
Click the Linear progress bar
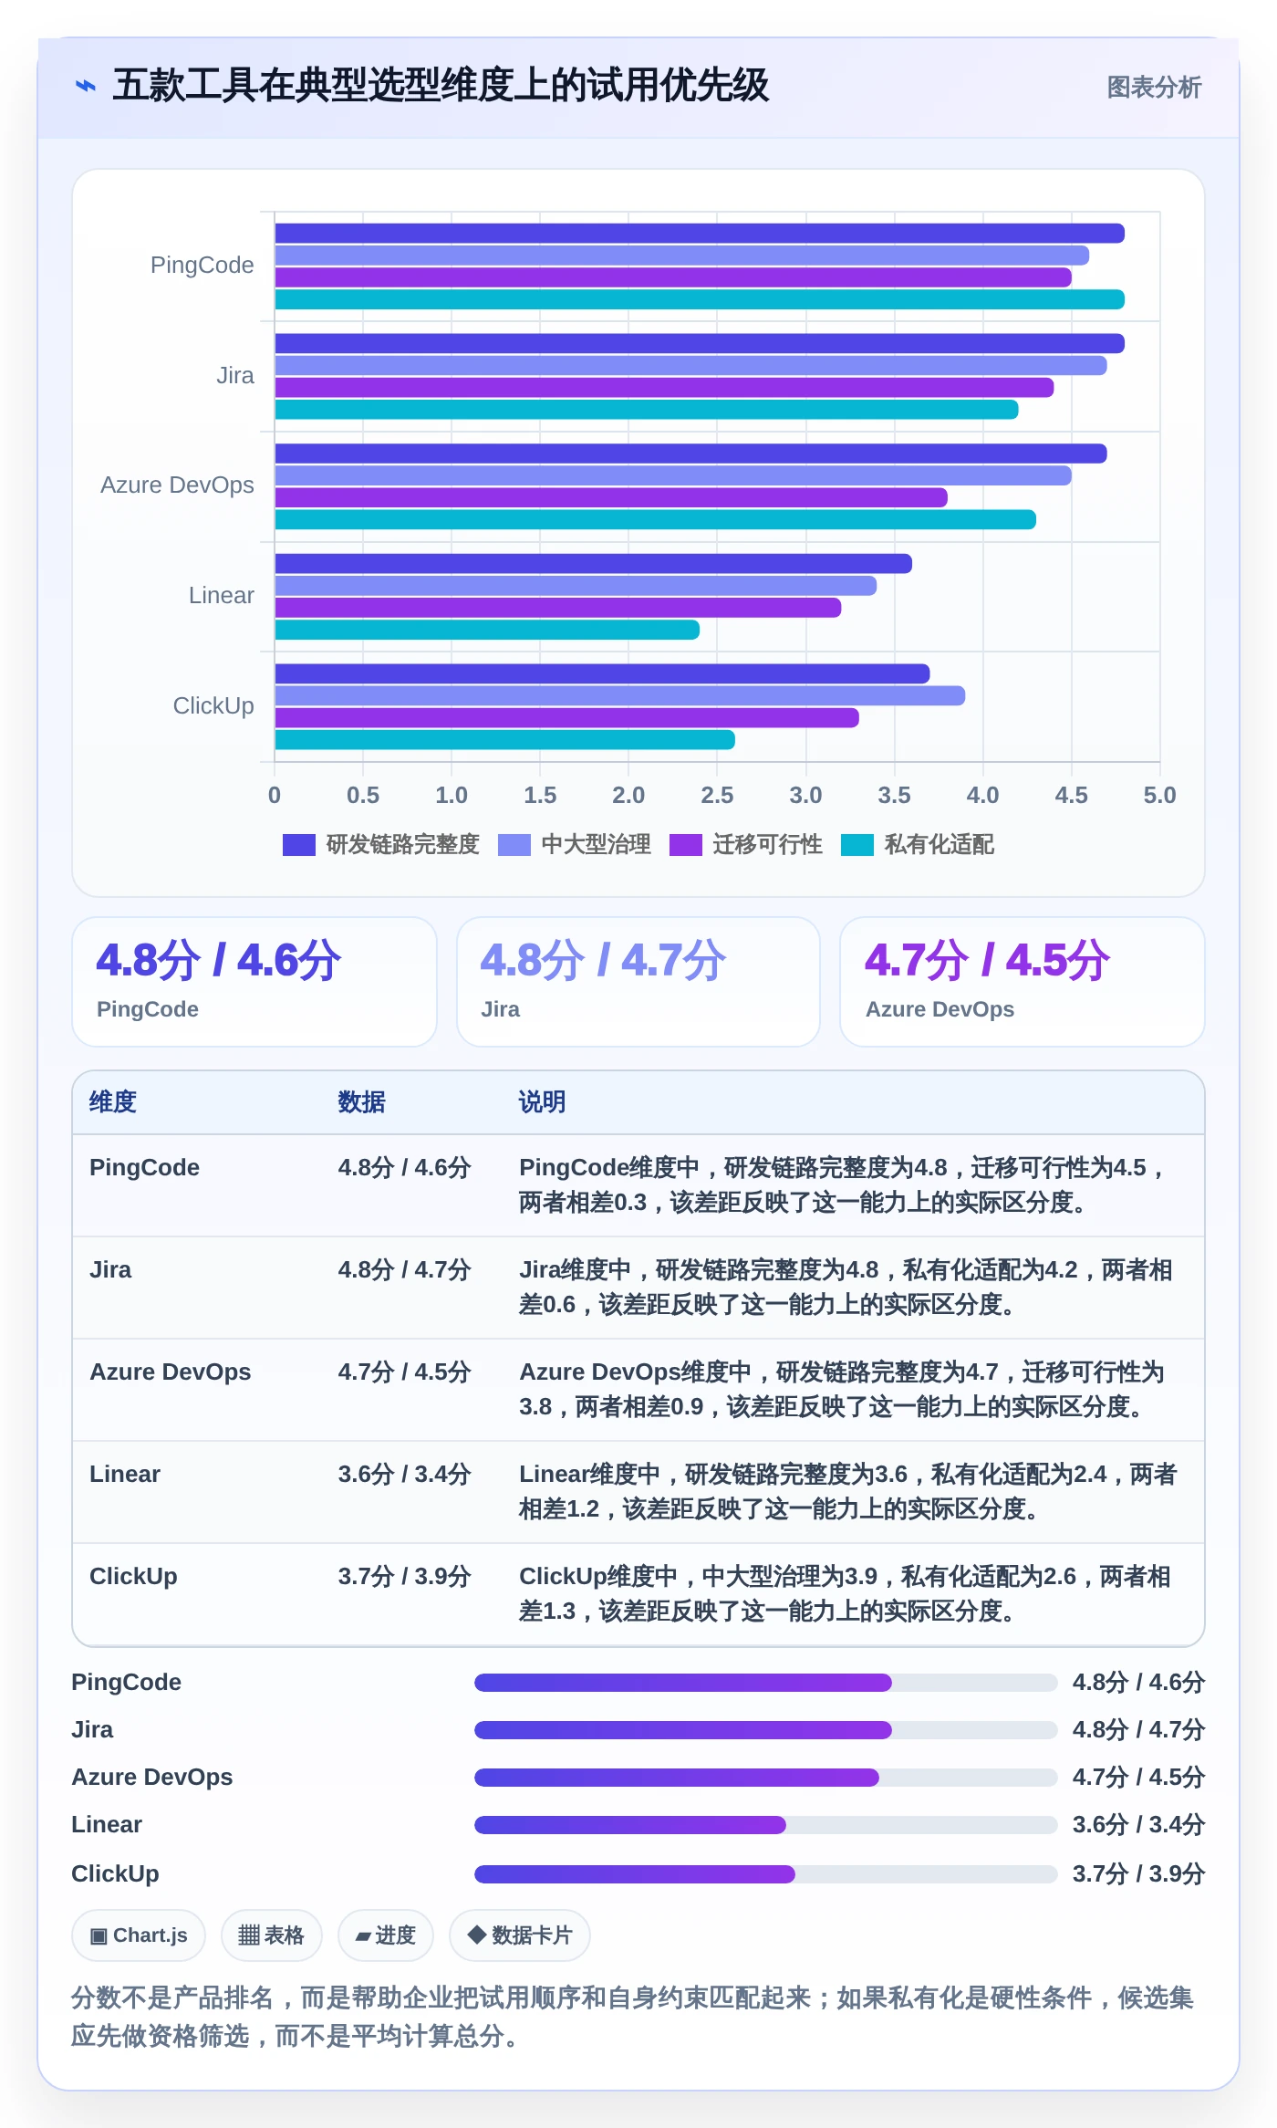766,1825
